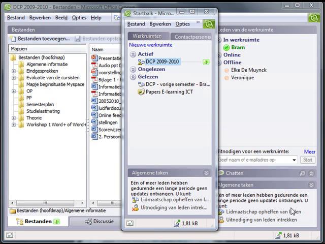Image resolution: width=325 pixels, height=244 pixels.
Task: Open Opties menu in Startbalk window
Action: pos(182,24)
